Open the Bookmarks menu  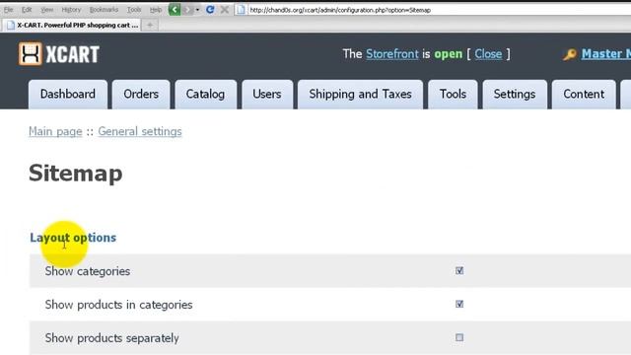pos(104,10)
